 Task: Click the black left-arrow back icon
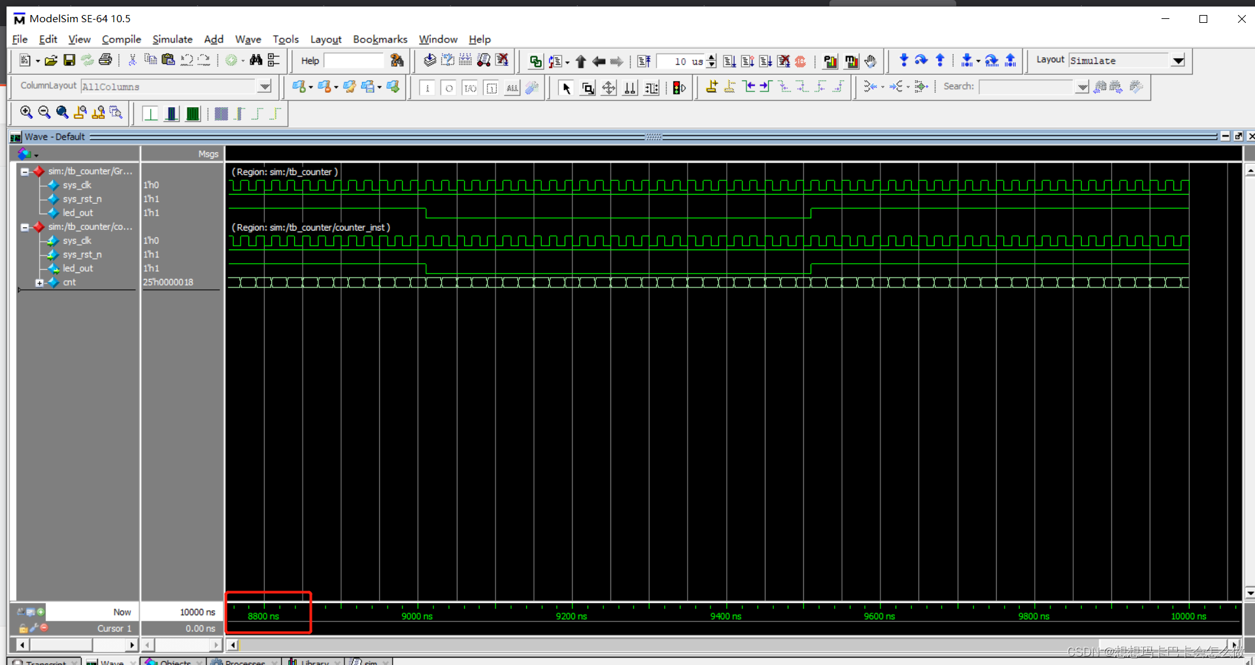click(x=599, y=61)
